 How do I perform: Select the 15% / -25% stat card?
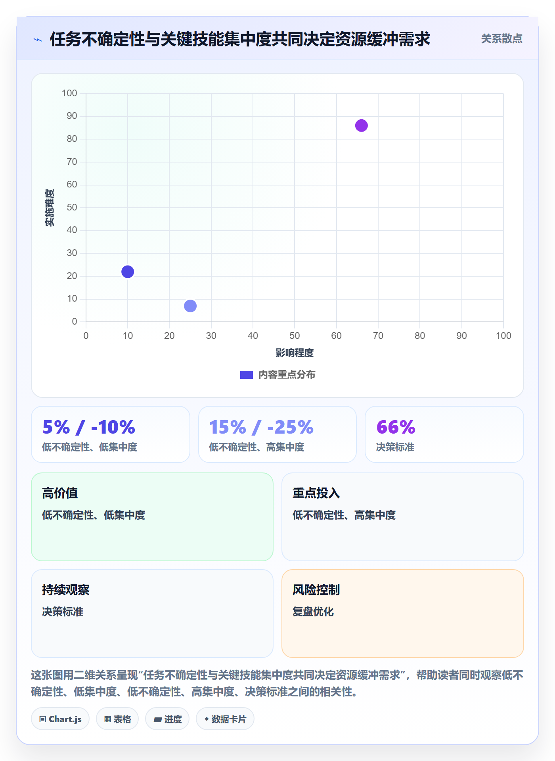click(277, 434)
